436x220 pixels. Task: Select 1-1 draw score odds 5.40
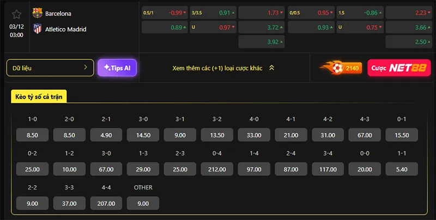coord(402,169)
